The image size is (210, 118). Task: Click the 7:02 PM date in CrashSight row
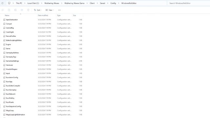coord(44,32)
